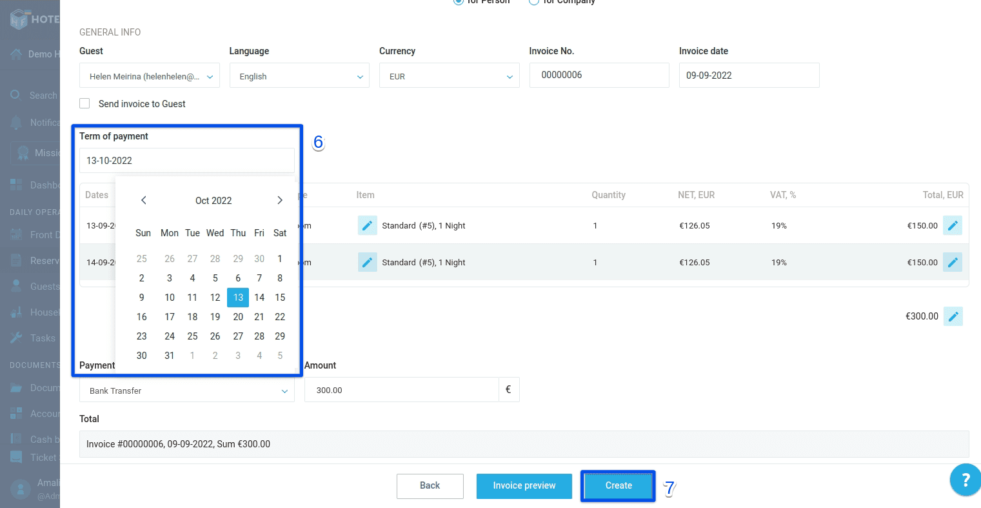Click pencil icon beside second Standard item
Screen dimensions: 981x508
click(x=367, y=262)
